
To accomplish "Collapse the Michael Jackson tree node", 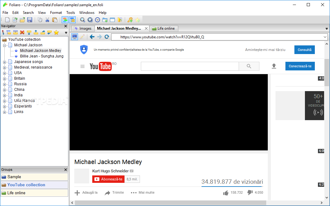I will pyautogui.click(x=4, y=45).
